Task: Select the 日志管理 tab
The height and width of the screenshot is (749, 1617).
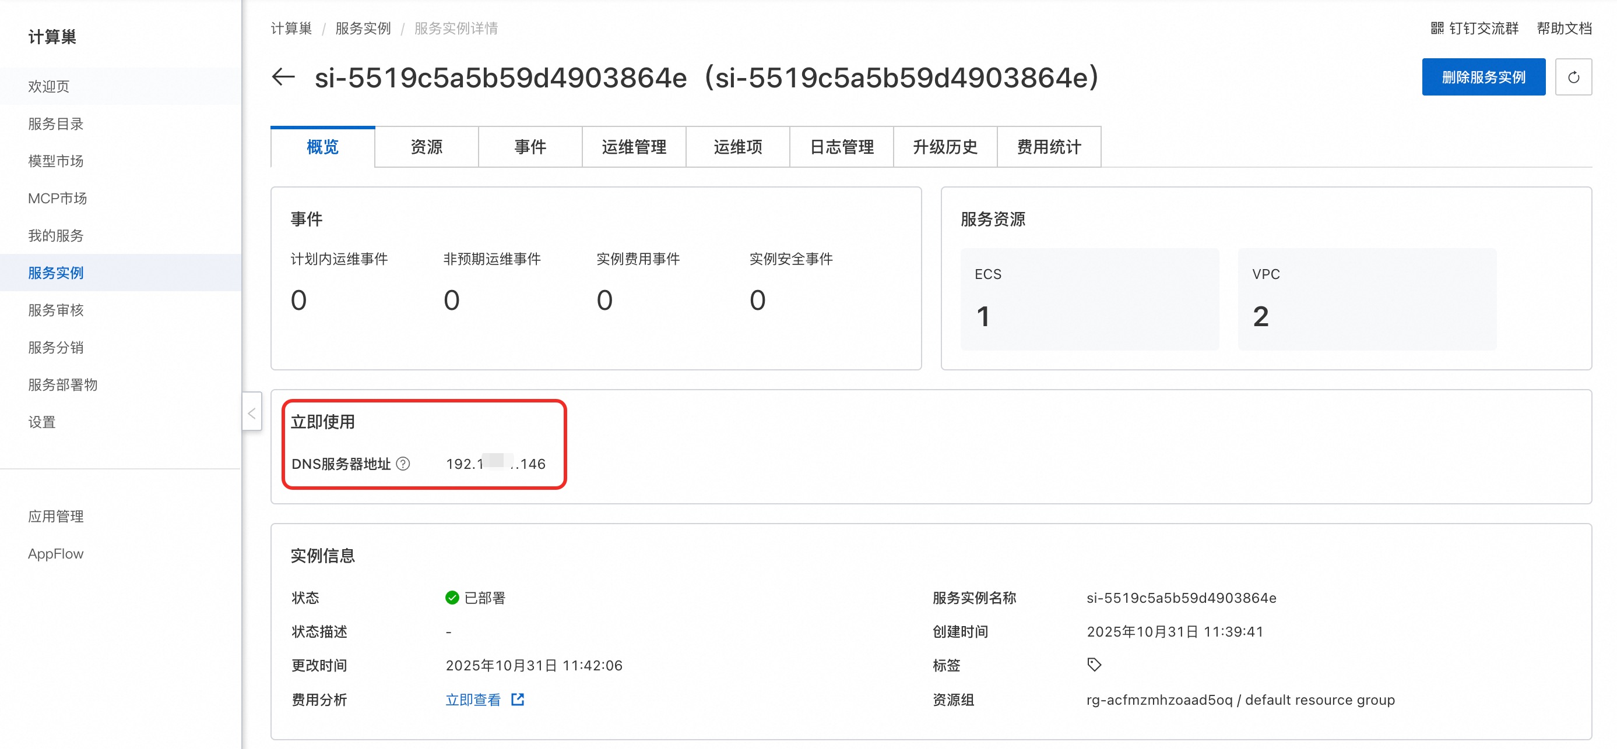Action: (x=841, y=147)
